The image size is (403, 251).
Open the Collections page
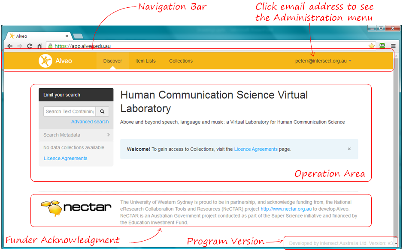[x=181, y=61]
